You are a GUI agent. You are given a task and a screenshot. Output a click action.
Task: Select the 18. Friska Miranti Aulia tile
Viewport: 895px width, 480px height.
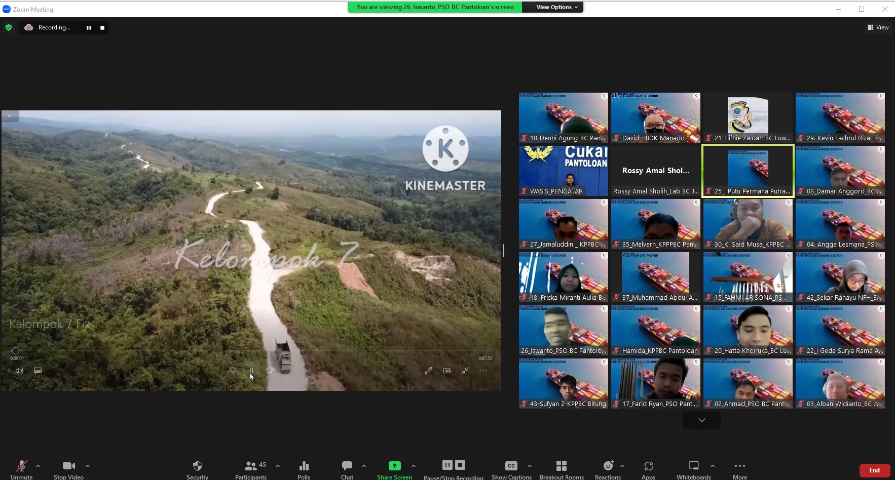[564, 277]
